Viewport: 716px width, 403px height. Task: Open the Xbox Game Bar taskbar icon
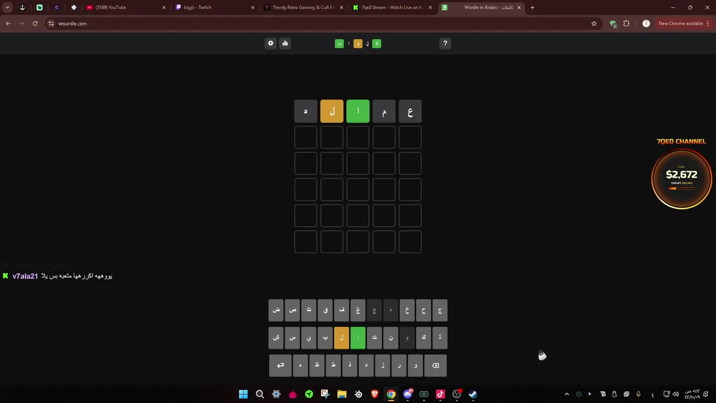424,394
